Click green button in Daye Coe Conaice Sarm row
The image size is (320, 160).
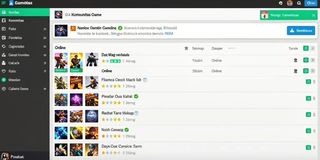[x=308, y=147]
